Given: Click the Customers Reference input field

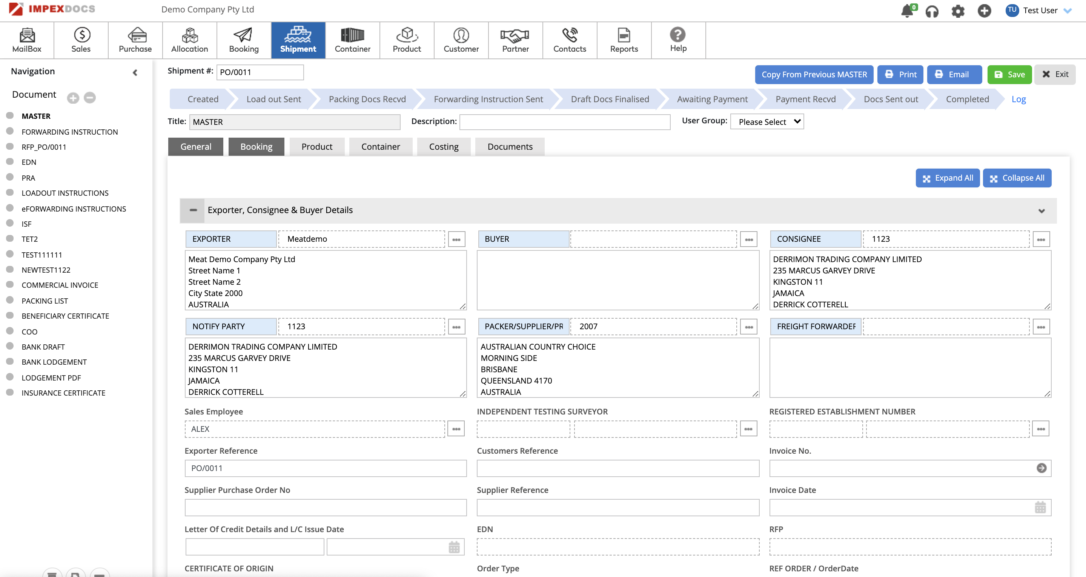Looking at the screenshot, I should (x=617, y=468).
